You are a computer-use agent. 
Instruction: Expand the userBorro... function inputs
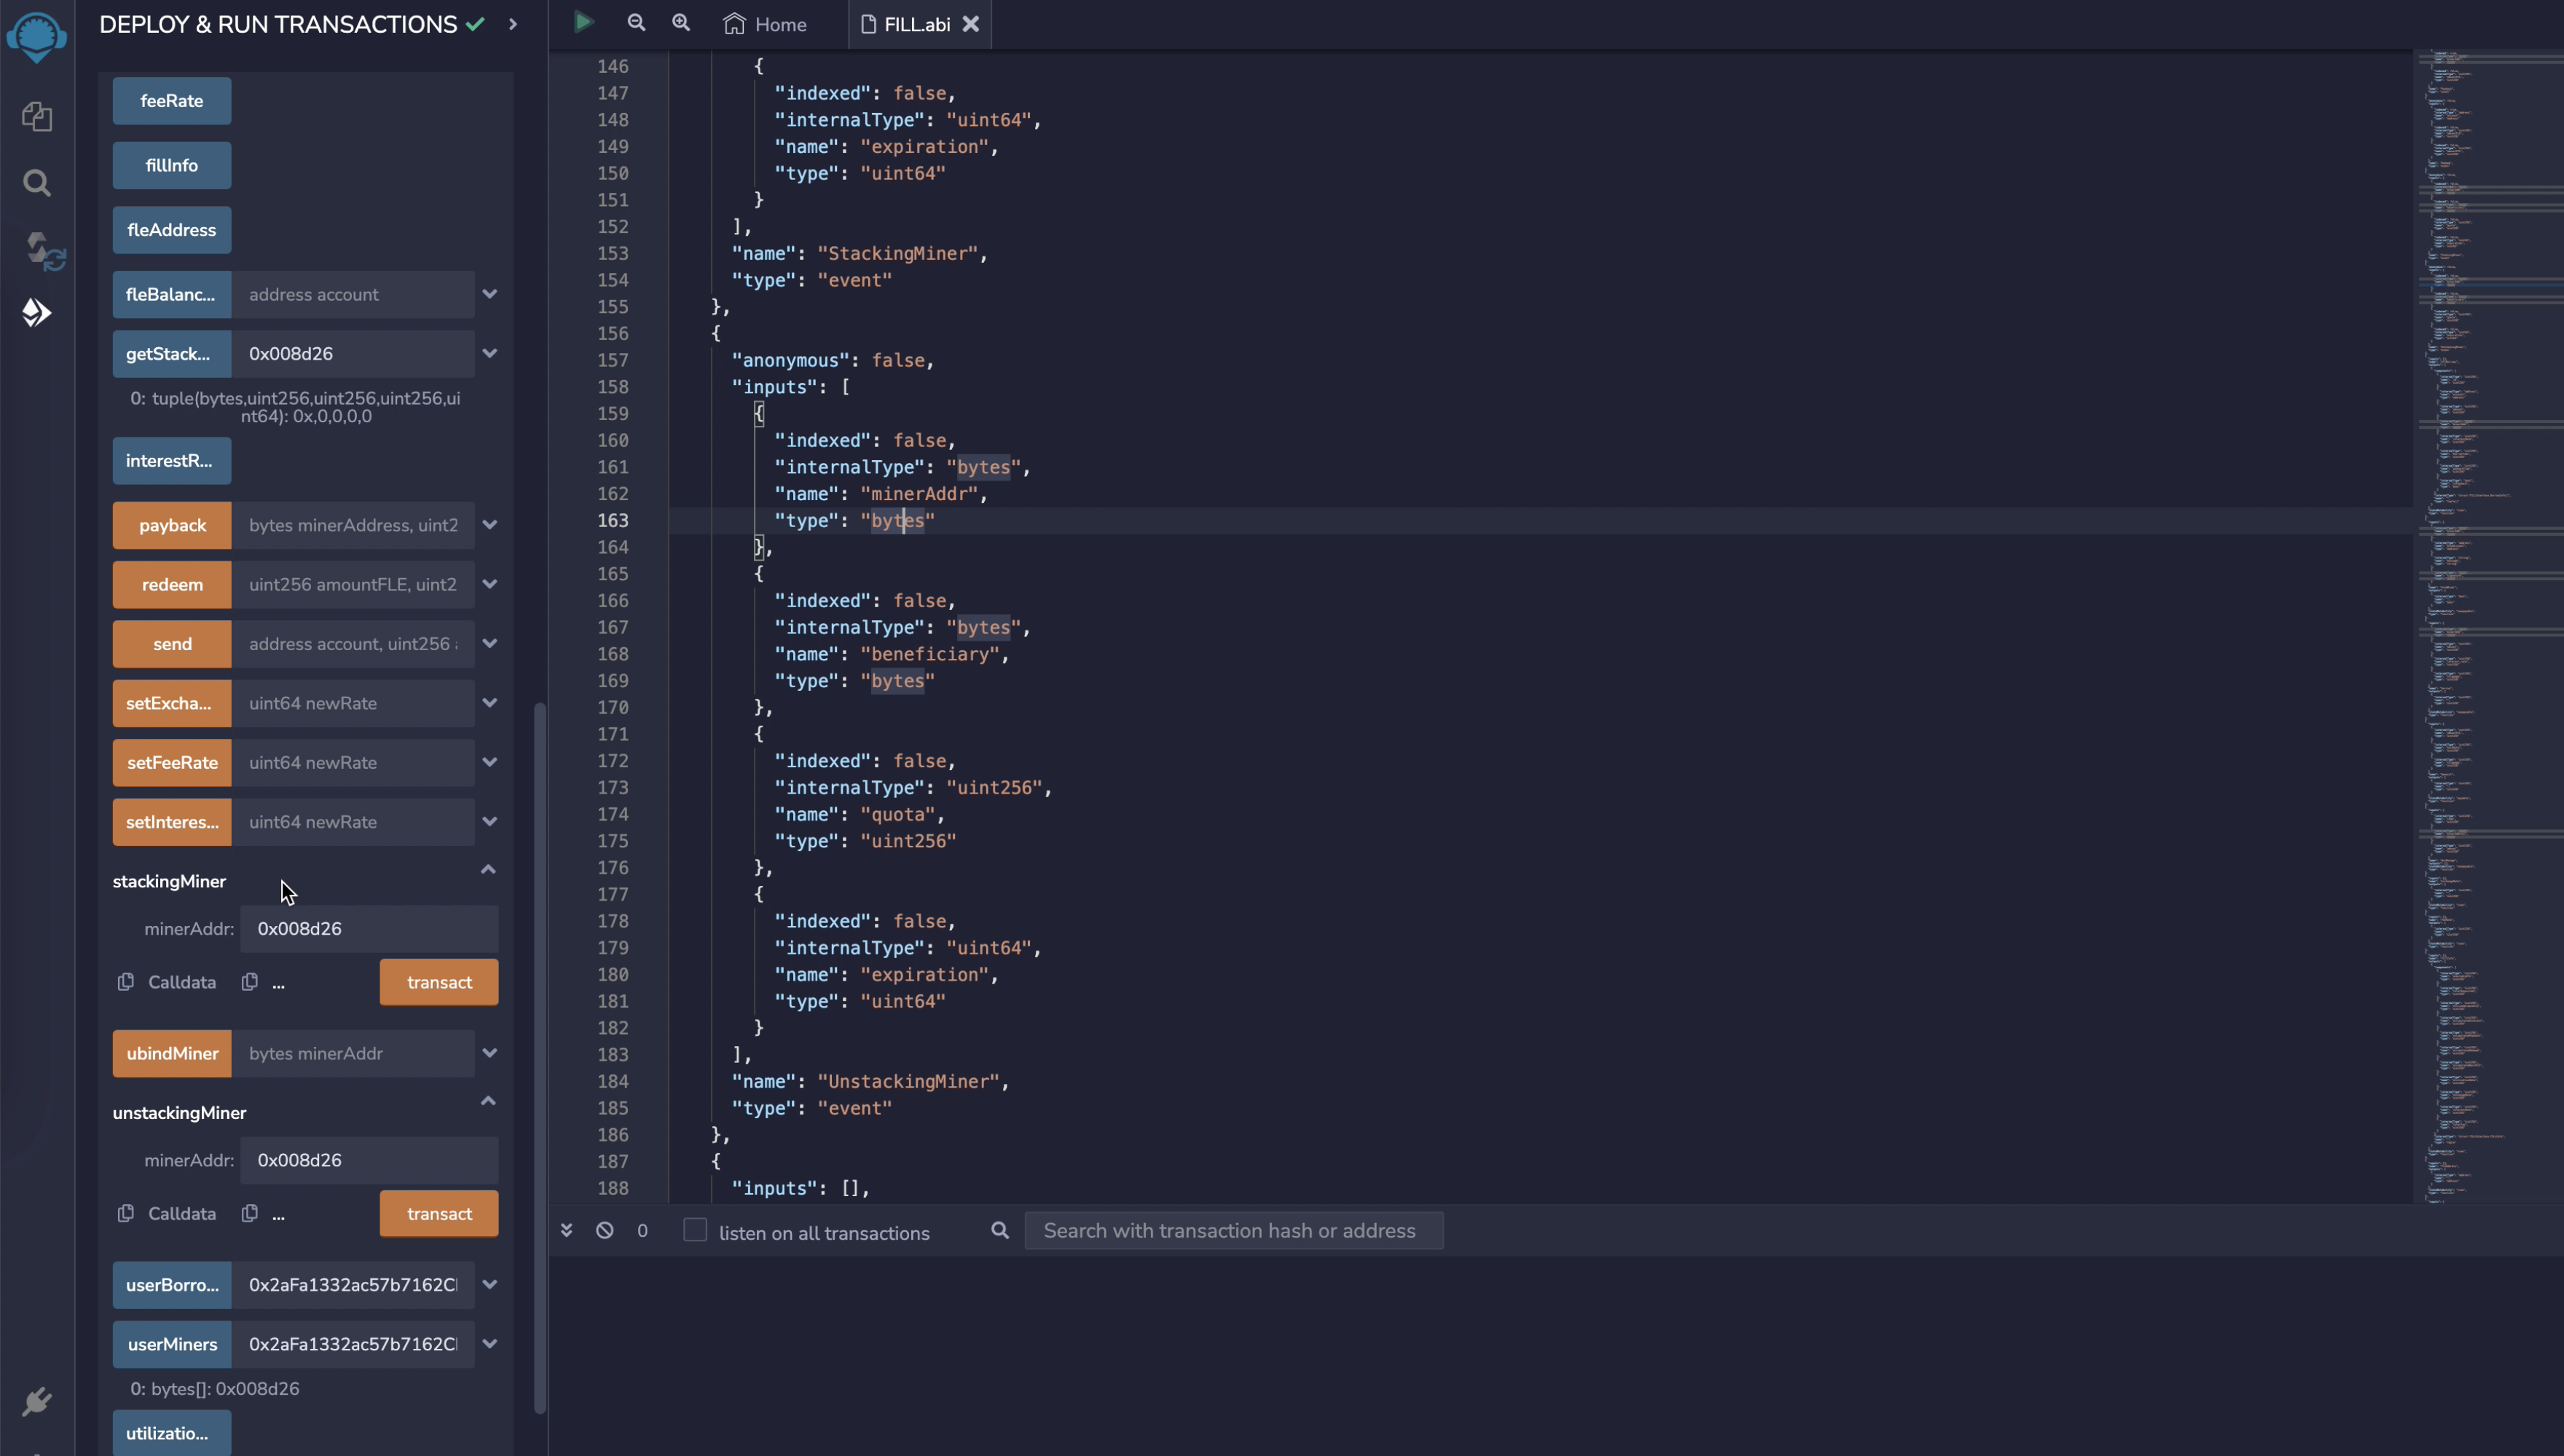pyautogui.click(x=490, y=1284)
